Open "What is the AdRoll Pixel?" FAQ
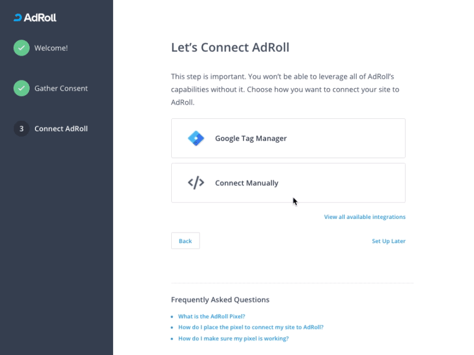Viewport: 474px width, 355px height. coord(212,317)
